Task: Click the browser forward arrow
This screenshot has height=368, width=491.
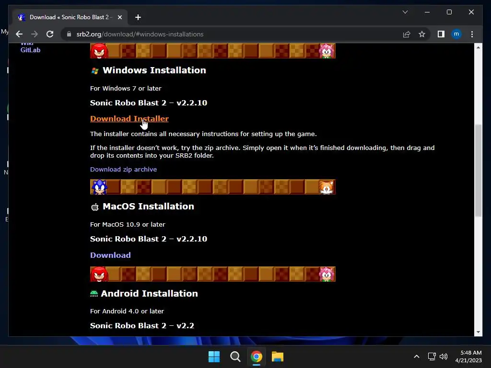Action: coord(35,34)
